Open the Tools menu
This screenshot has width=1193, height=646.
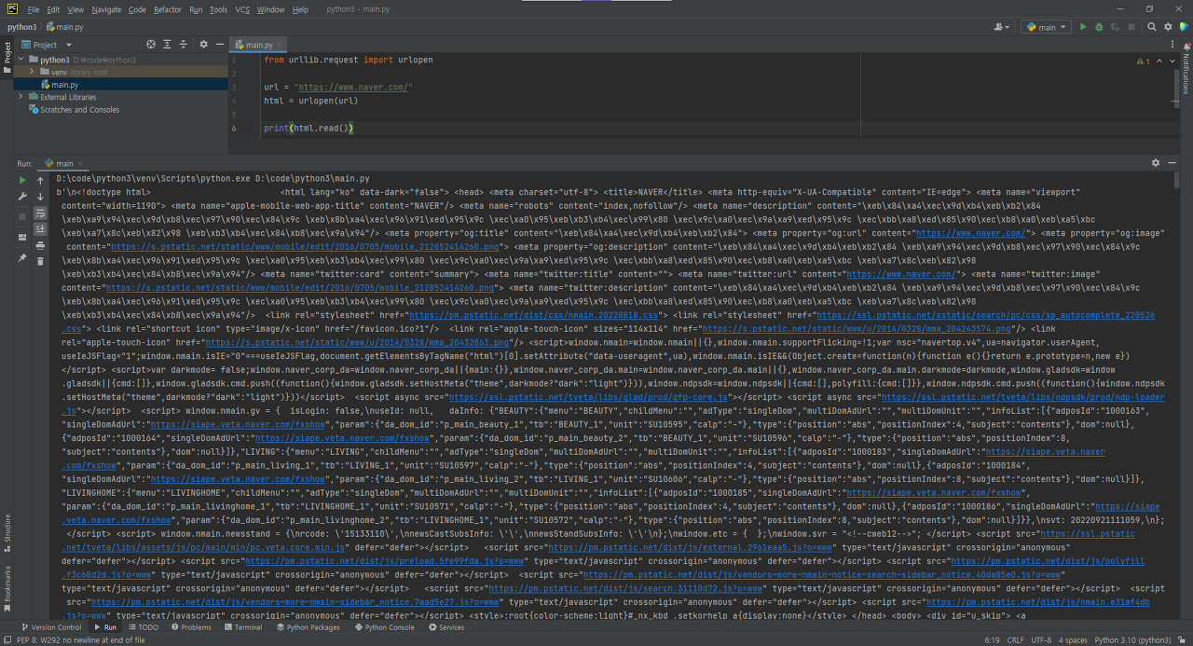[218, 9]
